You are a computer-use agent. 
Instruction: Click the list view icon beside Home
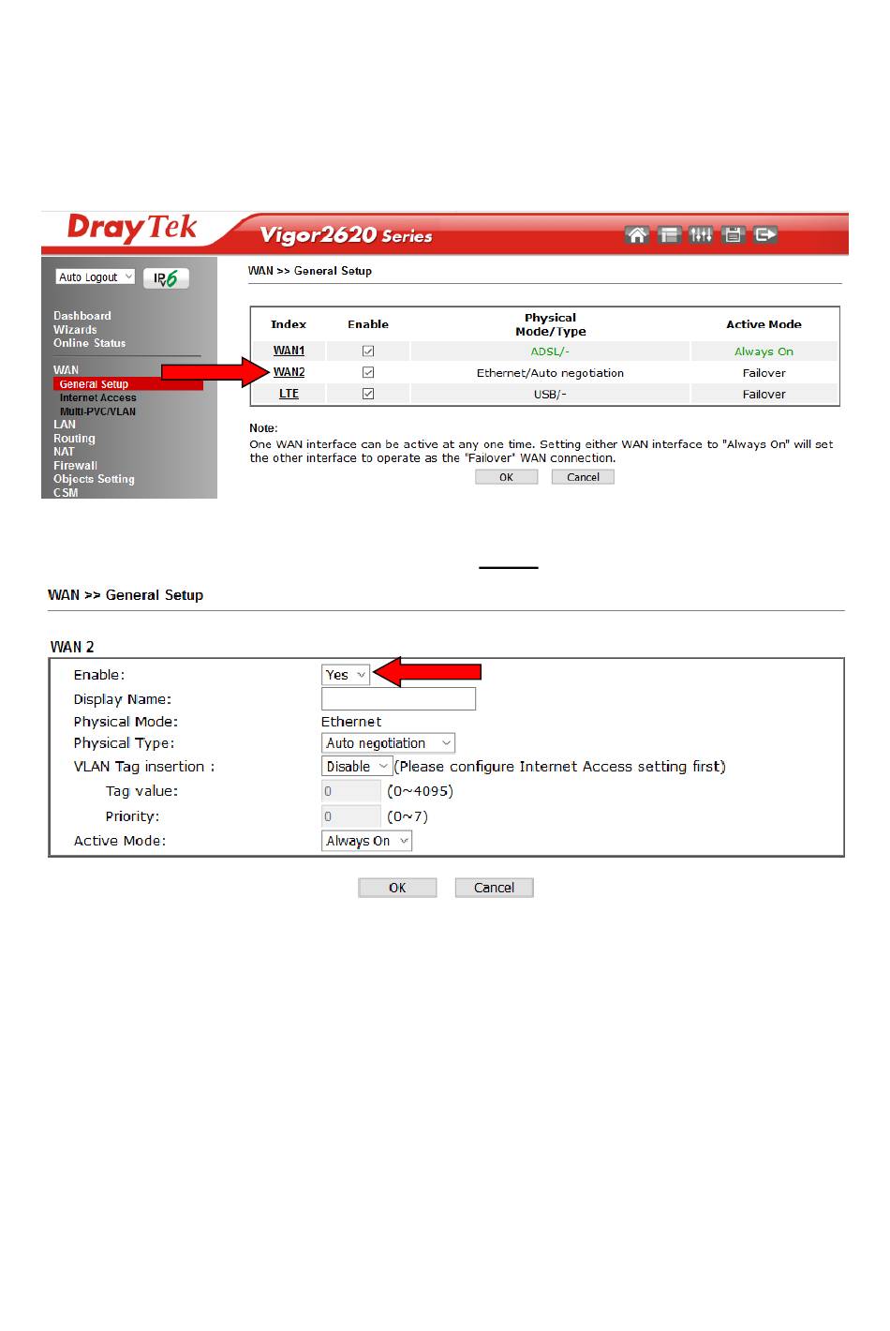pos(669,234)
